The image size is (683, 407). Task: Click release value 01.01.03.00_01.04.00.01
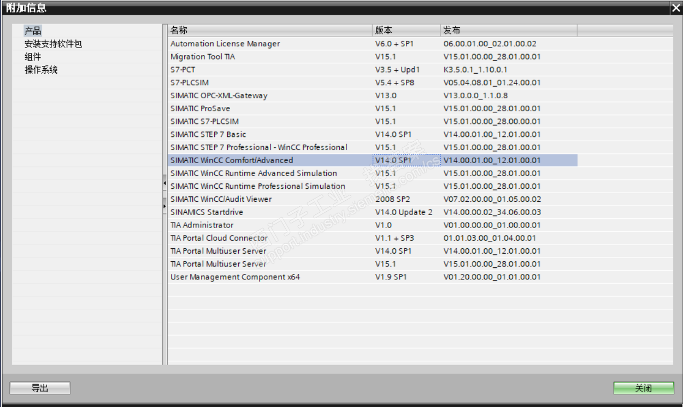(490, 238)
